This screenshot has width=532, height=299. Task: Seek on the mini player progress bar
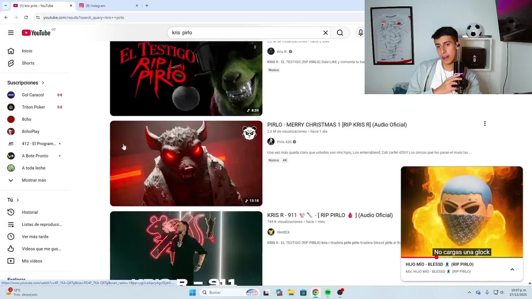coord(462,257)
